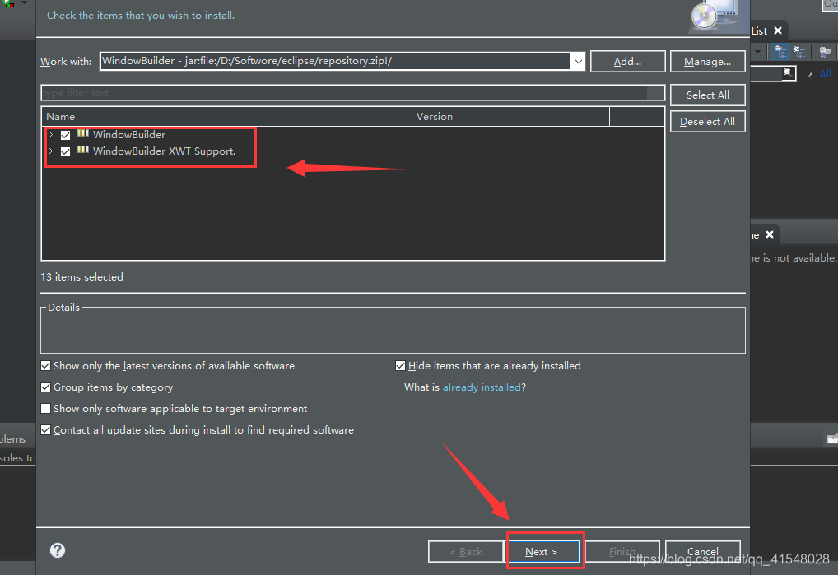
Task: Expand the WindowBuilder tree node
Action: click(51, 135)
